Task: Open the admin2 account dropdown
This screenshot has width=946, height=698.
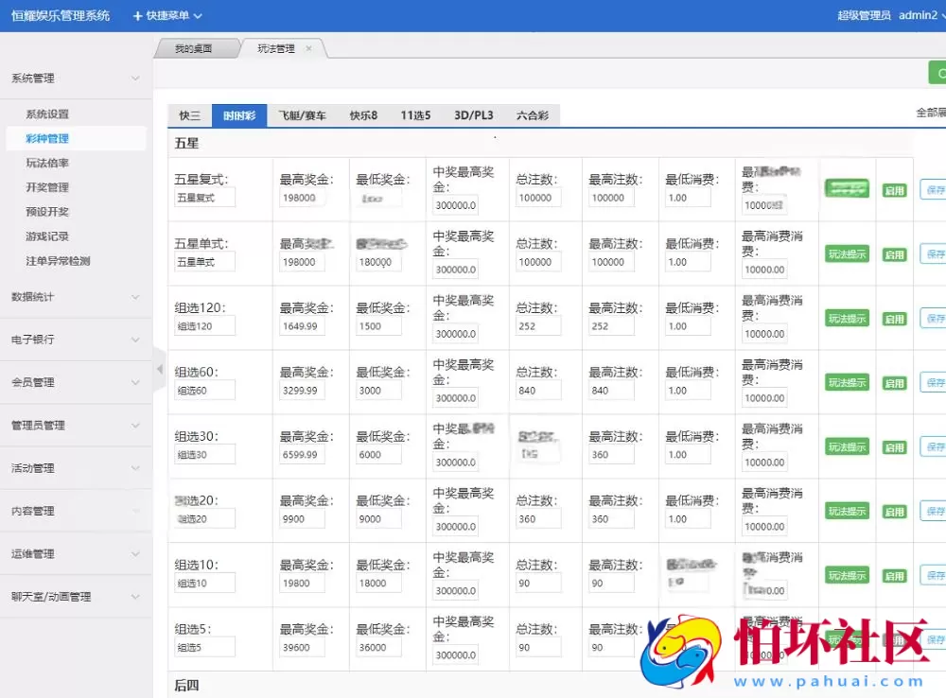Action: (x=918, y=14)
